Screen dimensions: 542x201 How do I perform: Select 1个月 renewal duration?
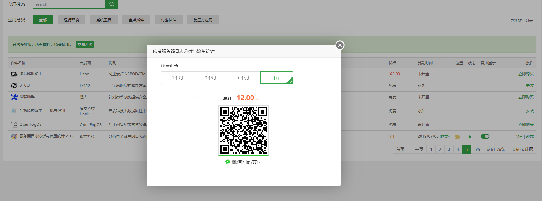tap(178, 78)
